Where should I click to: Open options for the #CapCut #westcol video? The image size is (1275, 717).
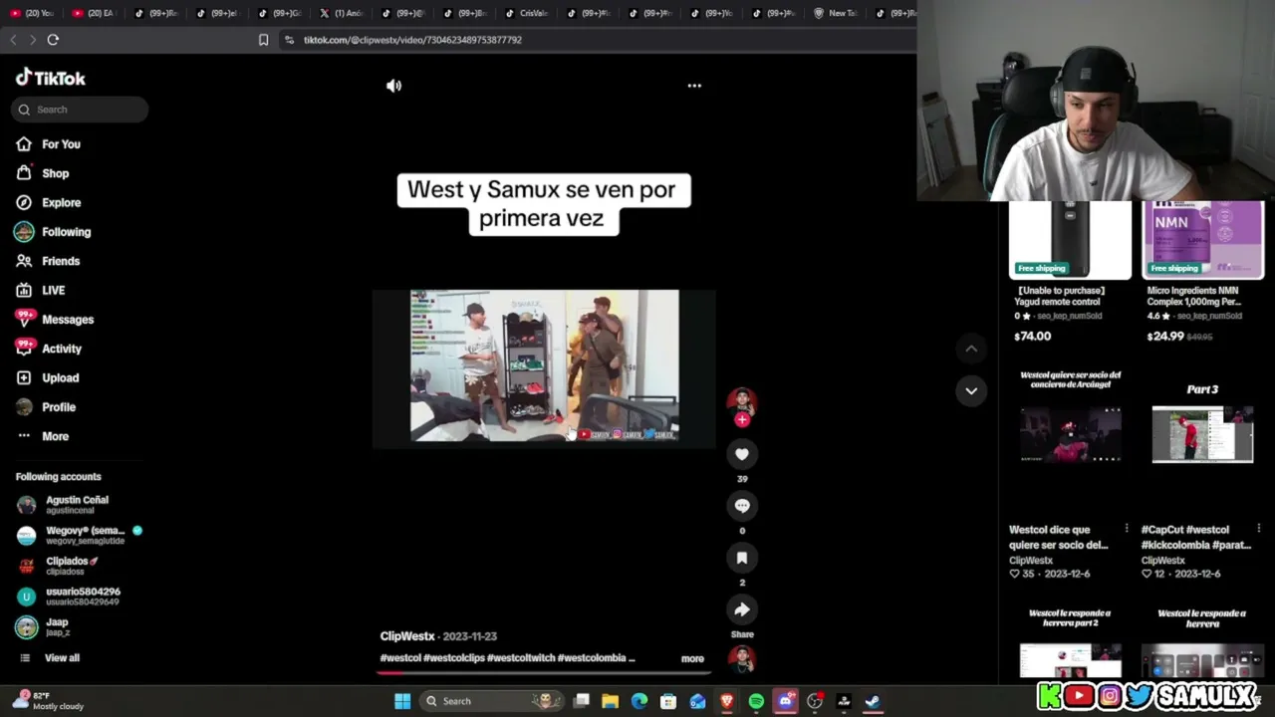click(x=1259, y=529)
